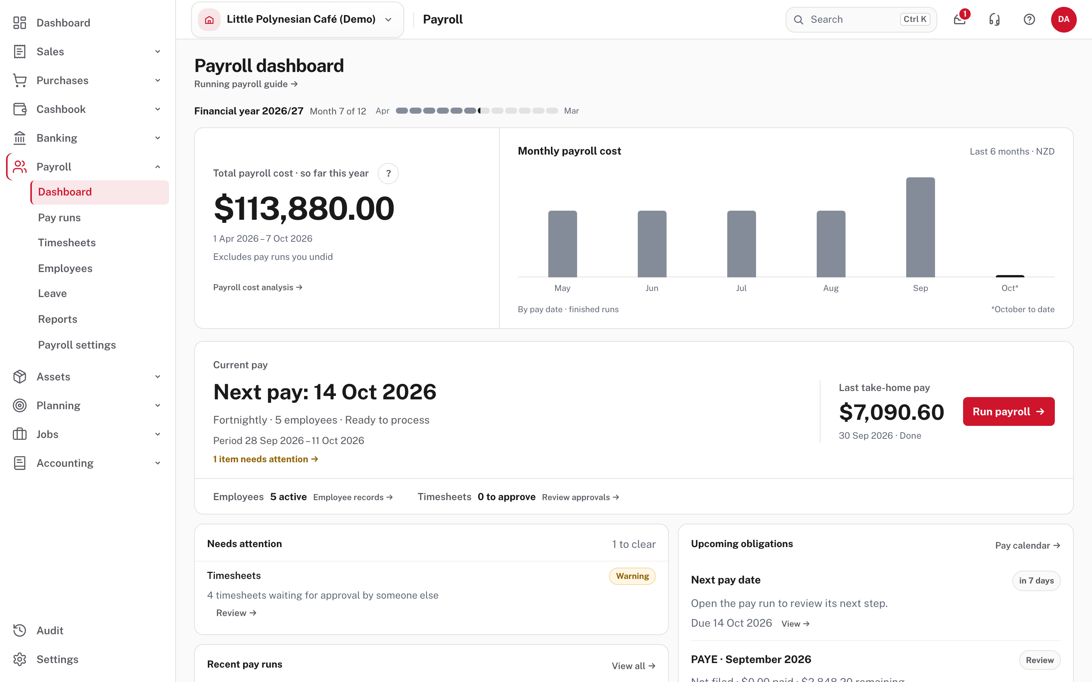Expand the Cashbook menu chevron
The height and width of the screenshot is (682, 1092).
[158, 109]
